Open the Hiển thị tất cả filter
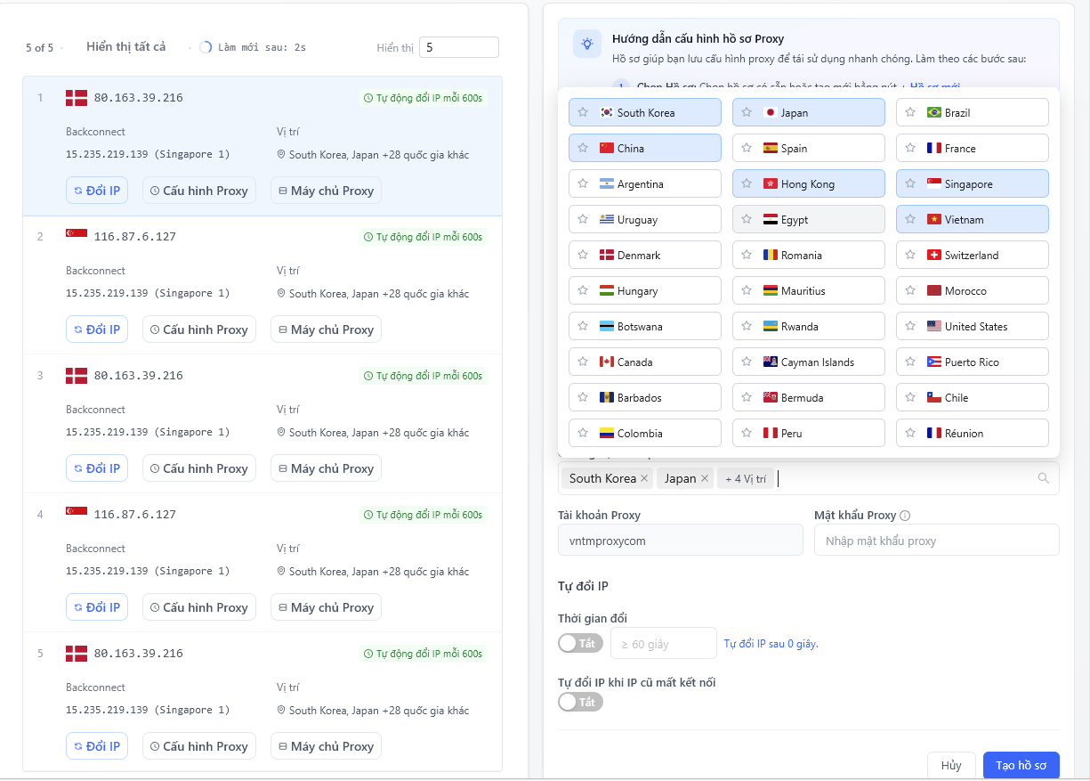This screenshot has height=781, width=1090. pos(125,46)
